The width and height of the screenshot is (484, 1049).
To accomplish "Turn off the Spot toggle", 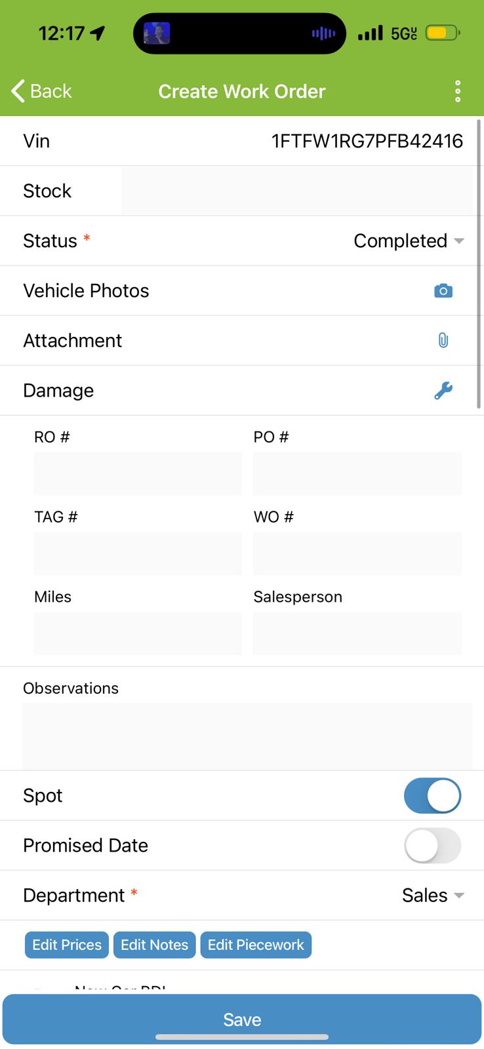I will click(432, 795).
